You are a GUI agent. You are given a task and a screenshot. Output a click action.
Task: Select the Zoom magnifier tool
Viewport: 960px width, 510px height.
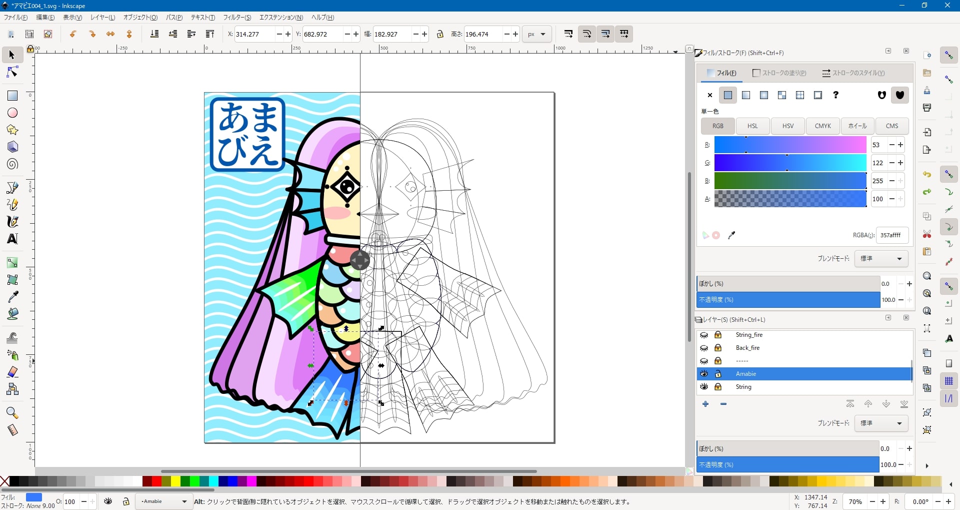12,413
